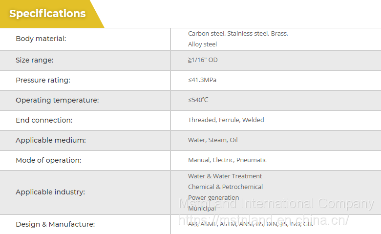Select the Design & Manufacture label

pyautogui.click(x=55, y=224)
